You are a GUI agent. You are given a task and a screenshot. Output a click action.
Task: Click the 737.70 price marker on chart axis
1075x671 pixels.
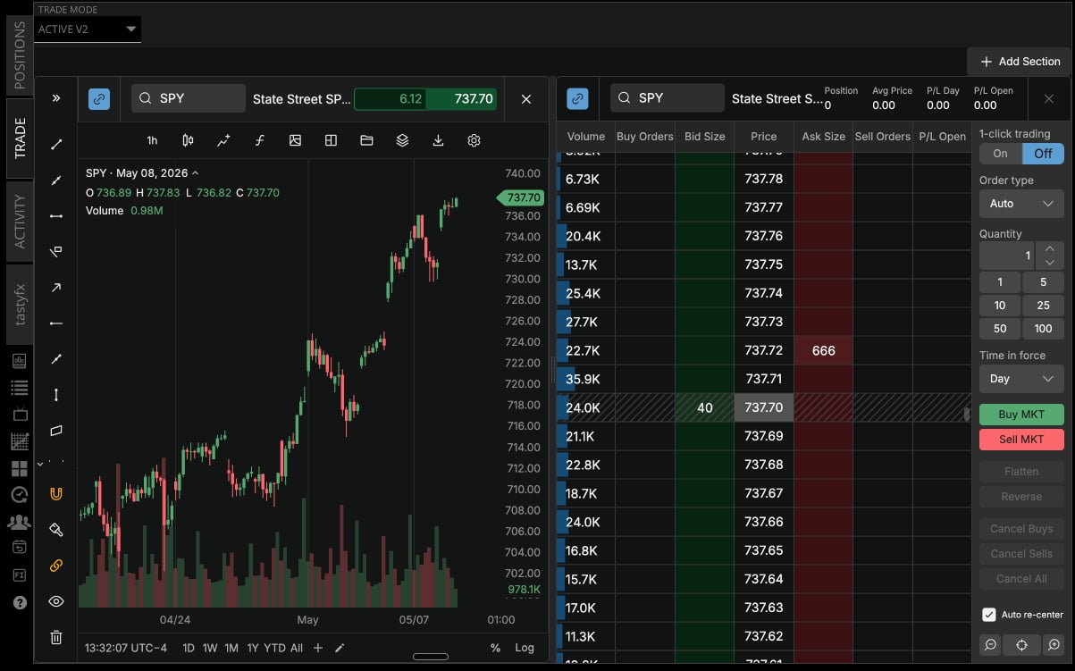click(521, 197)
